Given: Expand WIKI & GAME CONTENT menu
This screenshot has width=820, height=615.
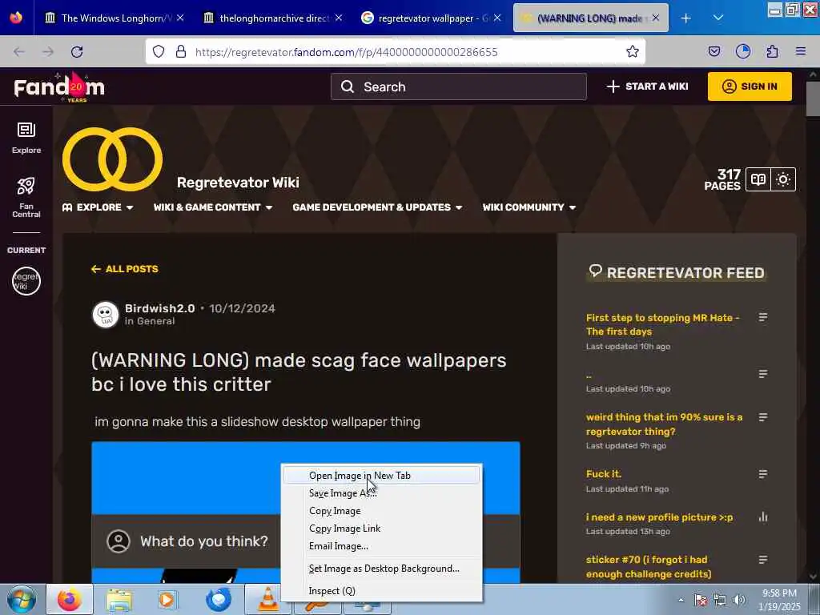Looking at the screenshot, I should (213, 207).
